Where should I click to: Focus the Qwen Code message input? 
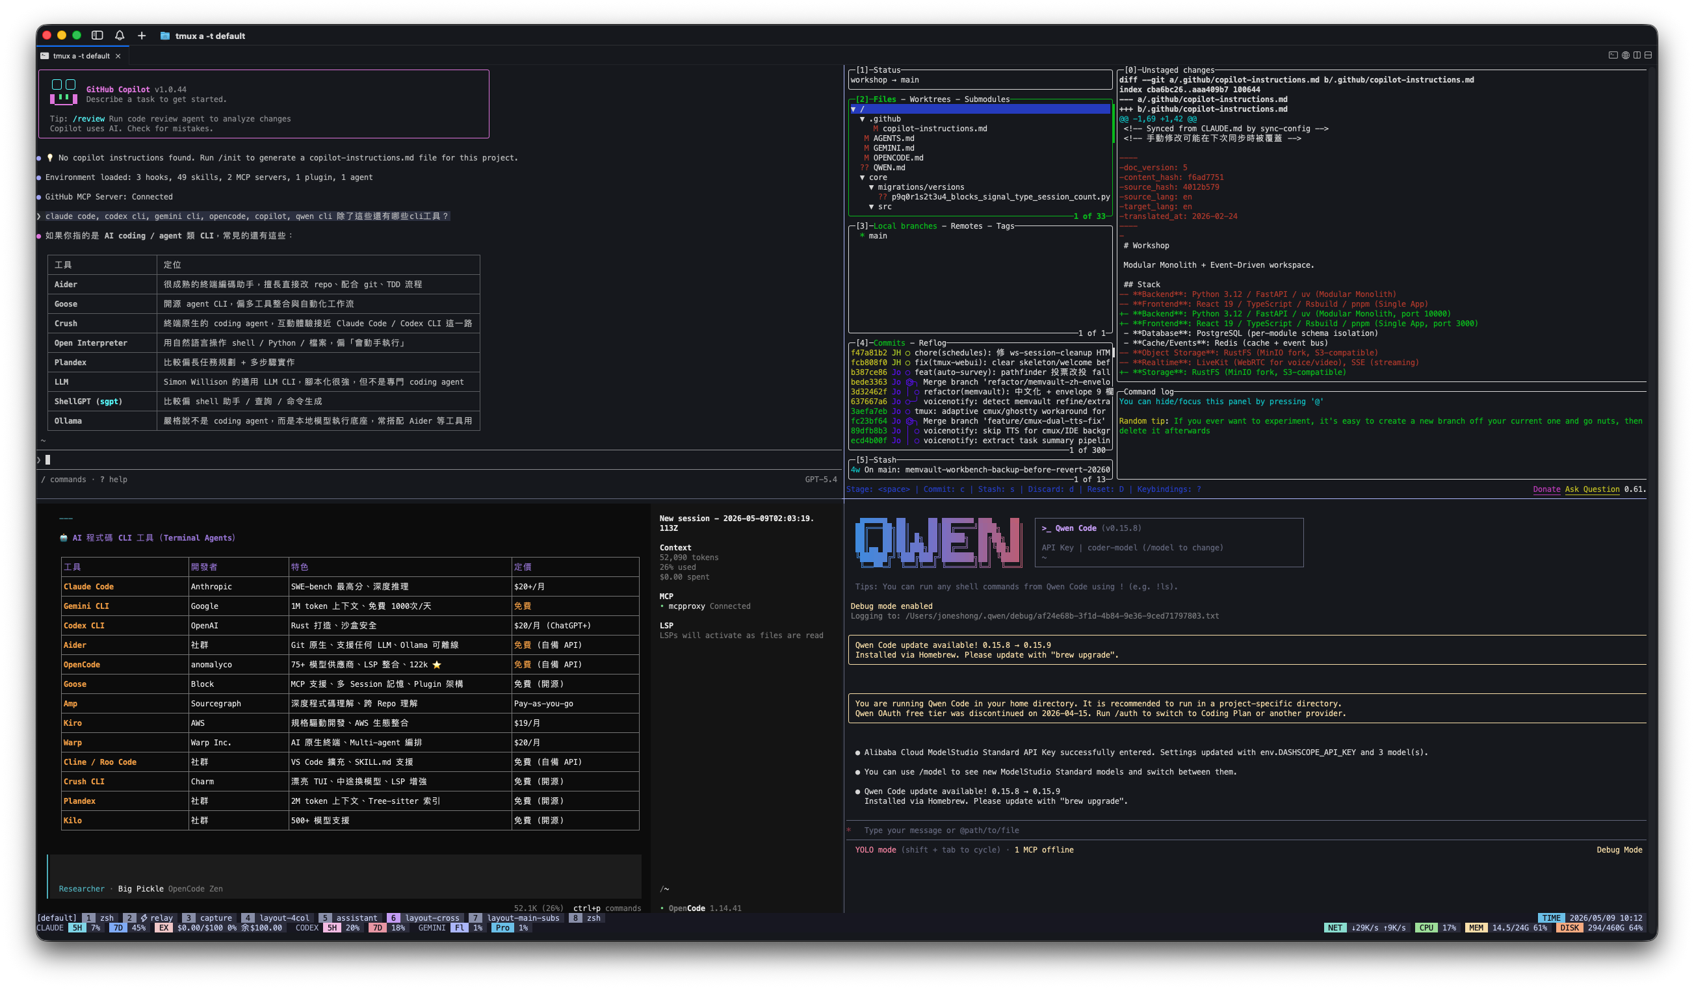(1247, 830)
